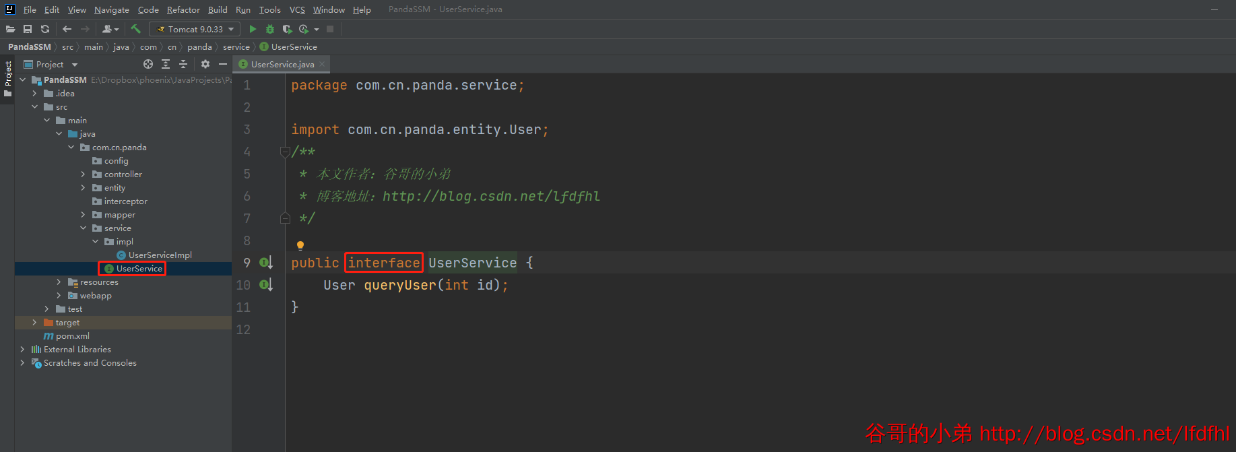Click the Open file toolbar icon
This screenshot has height=452, width=1236.
[10, 29]
